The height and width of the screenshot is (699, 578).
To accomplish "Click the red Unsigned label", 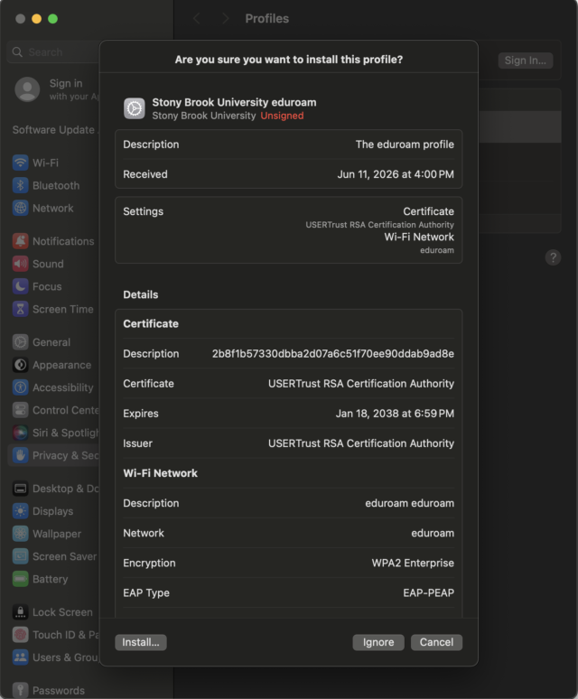I will coord(282,116).
